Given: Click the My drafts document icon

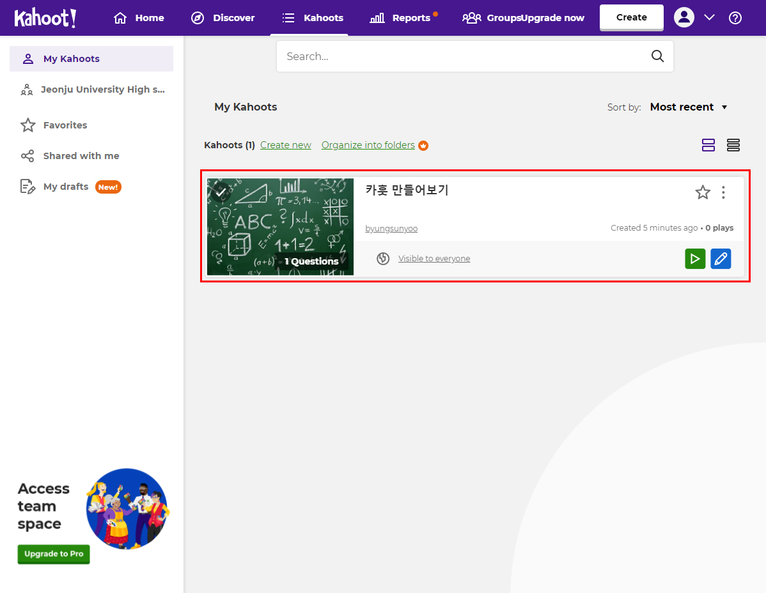Looking at the screenshot, I should click(27, 187).
